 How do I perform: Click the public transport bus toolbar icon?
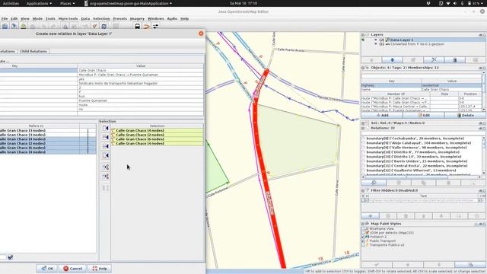137,27
